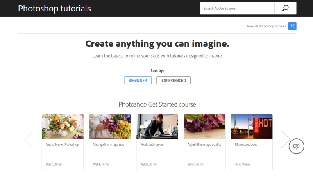The width and height of the screenshot is (313, 177).
Task: Go to next carousel slide arrow
Action: tap(286, 139)
